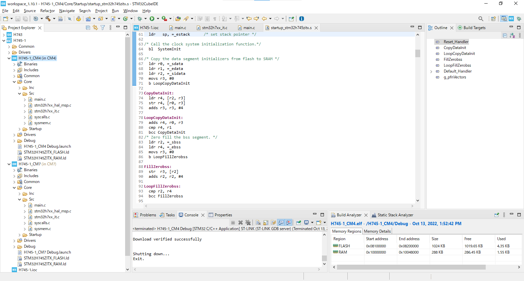
Task: Toggle Scroll Lock in the Console toolbar
Action: pos(266,223)
